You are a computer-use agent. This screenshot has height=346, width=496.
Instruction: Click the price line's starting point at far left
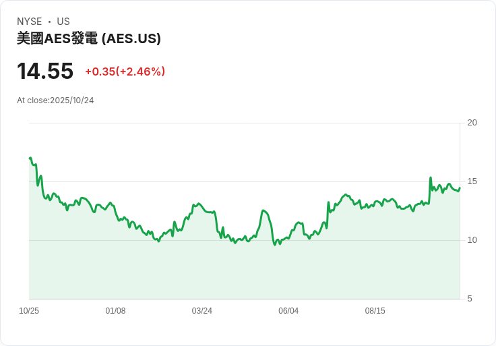point(30,158)
